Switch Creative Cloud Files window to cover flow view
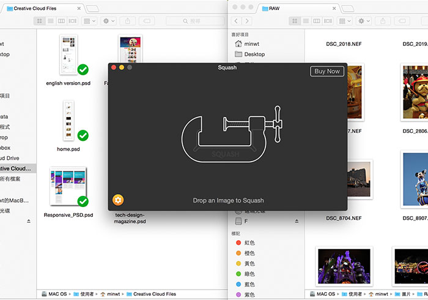This screenshot has height=300, width=428. (73, 21)
